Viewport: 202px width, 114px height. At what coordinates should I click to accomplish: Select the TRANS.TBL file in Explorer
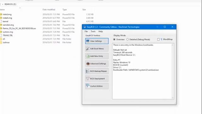click(8, 35)
